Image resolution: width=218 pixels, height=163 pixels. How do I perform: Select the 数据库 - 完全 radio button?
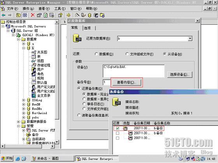84,94
